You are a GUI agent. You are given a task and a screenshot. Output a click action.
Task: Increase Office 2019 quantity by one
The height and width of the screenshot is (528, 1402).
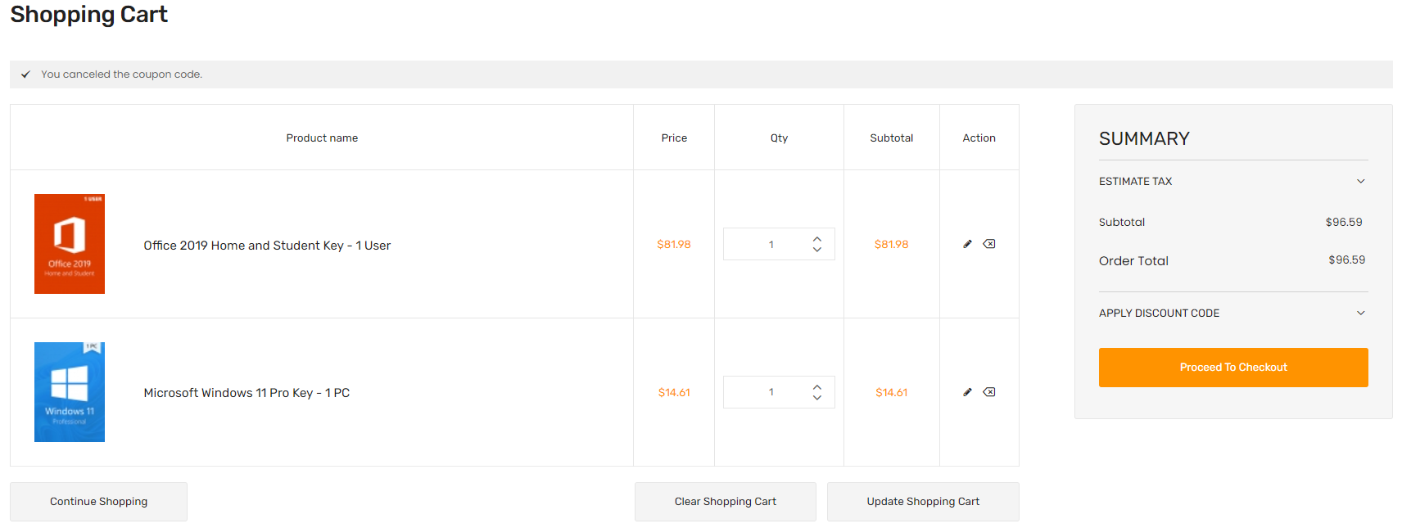coord(817,239)
